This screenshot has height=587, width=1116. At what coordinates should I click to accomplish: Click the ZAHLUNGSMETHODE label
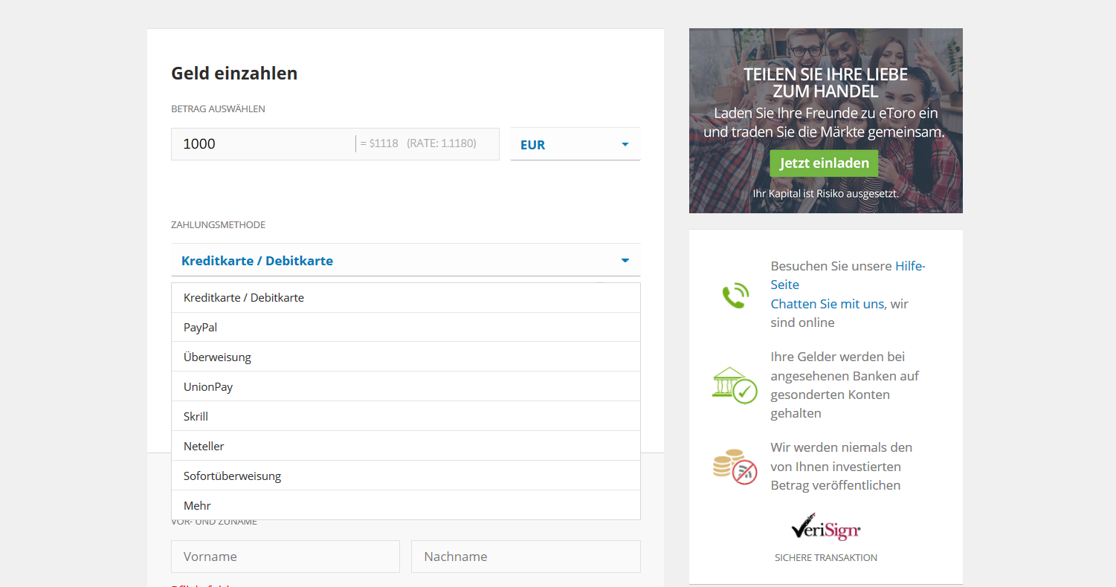218,224
